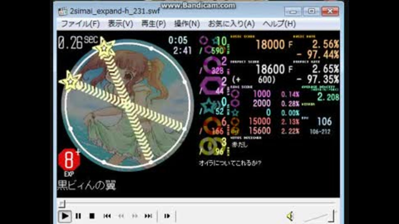Open the 再生(P) menu

153,24
